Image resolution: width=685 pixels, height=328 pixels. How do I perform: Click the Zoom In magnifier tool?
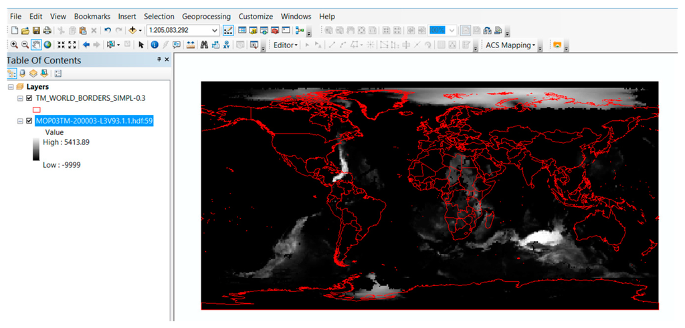[14, 45]
